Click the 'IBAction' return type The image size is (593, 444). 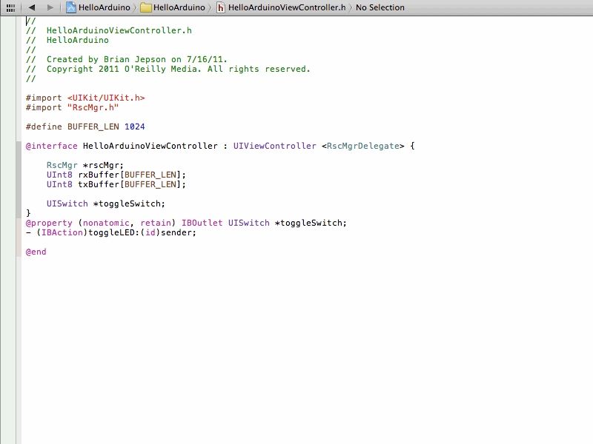click(62, 232)
